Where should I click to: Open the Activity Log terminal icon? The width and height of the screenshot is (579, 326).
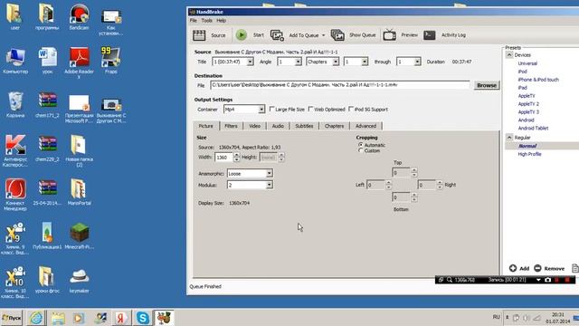pos(430,35)
